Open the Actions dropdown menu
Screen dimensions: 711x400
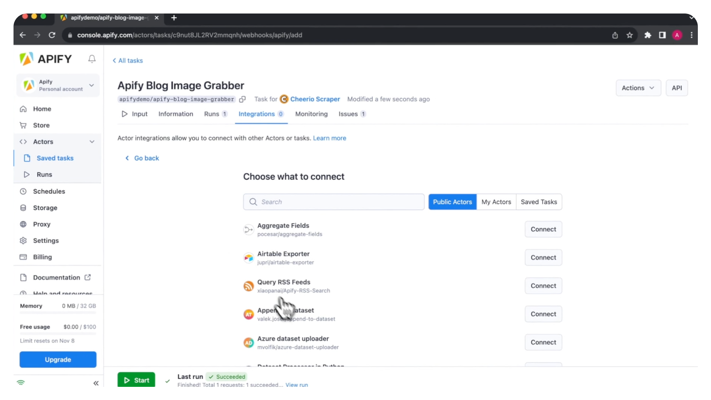(638, 88)
